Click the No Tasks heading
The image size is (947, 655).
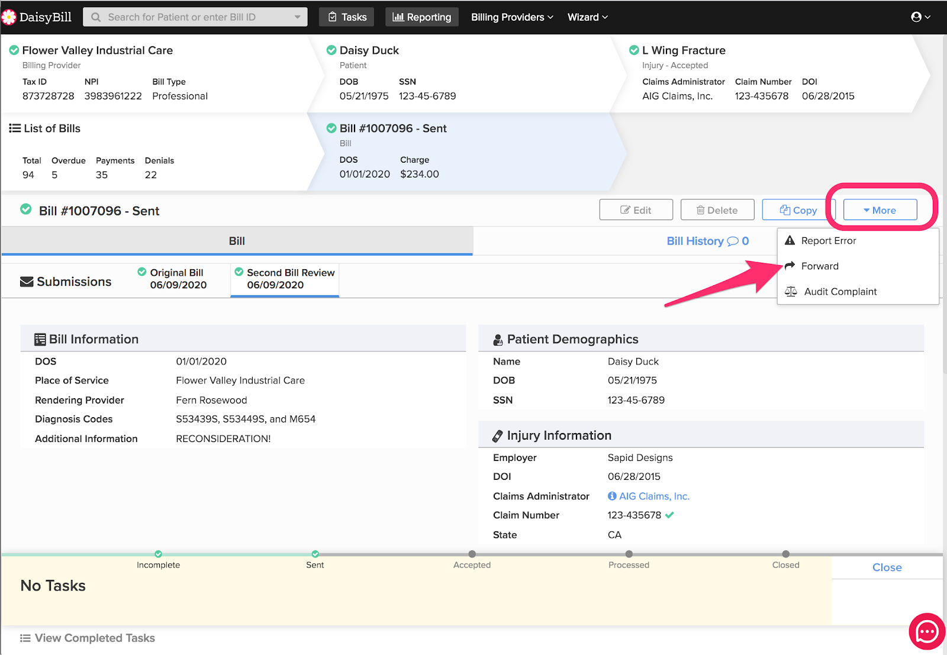tap(53, 586)
